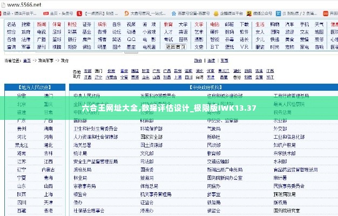The width and height of the screenshot is (338, 216).
Task: Open 食品药品监督管理总局 link
Action: click(295, 170)
